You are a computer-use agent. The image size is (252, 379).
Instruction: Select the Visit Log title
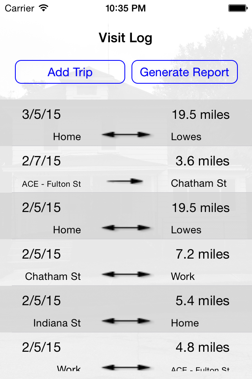coord(126,38)
